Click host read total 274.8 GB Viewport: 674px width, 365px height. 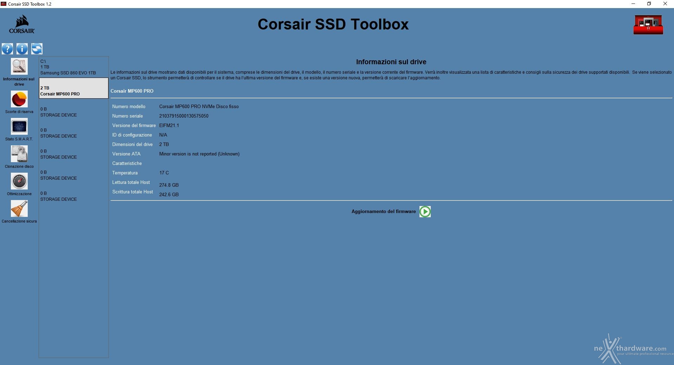(x=169, y=185)
